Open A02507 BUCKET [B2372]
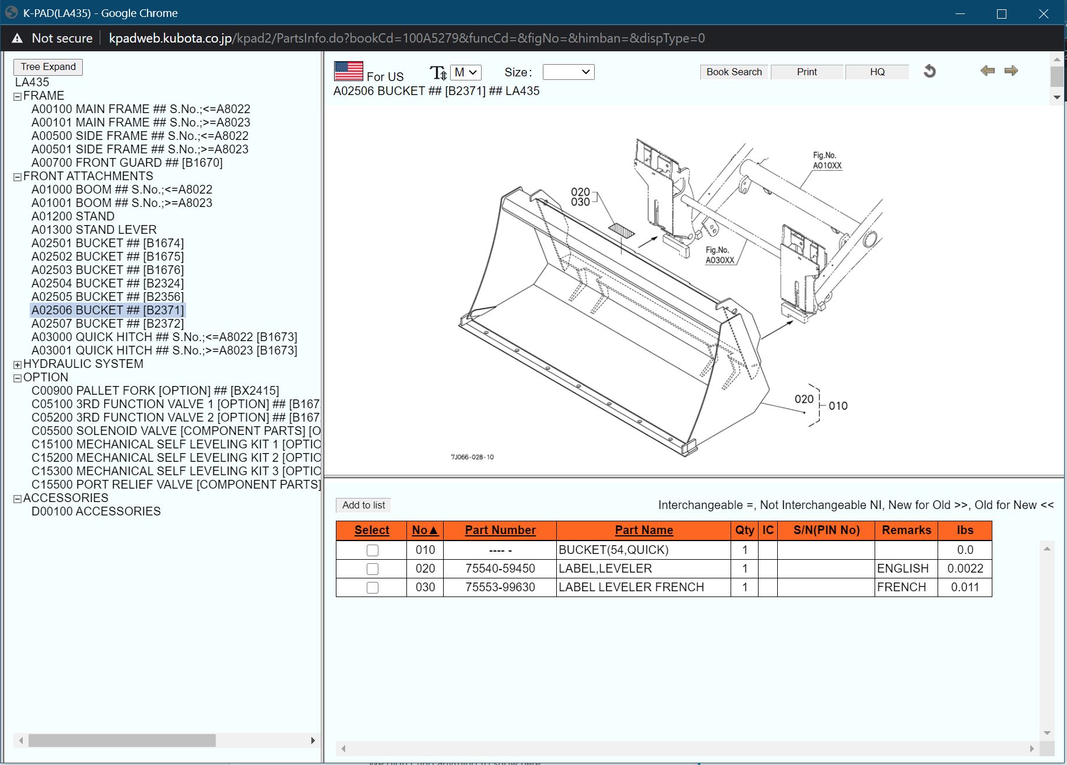Screen dimensions: 1067x765 pos(107,324)
